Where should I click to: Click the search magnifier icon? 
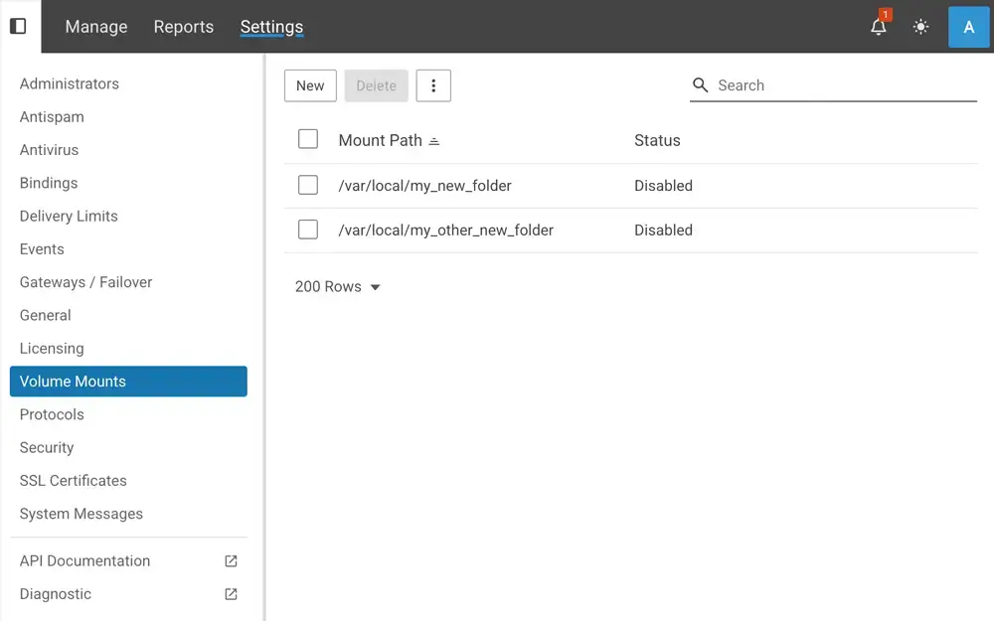701,85
